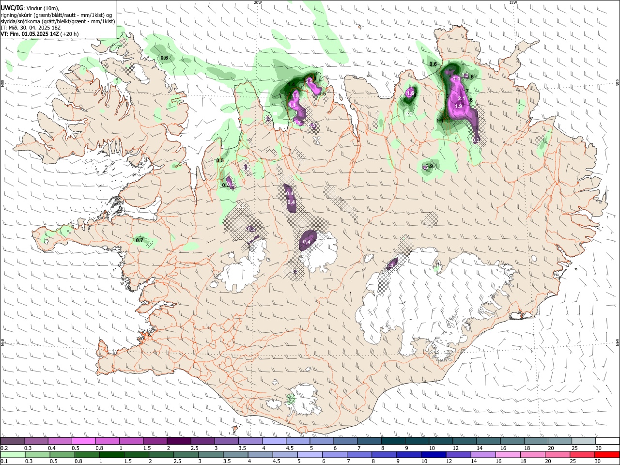620x465 pixels.
Task: Click the '3.9' precipitation value on the map
Action: (429, 167)
